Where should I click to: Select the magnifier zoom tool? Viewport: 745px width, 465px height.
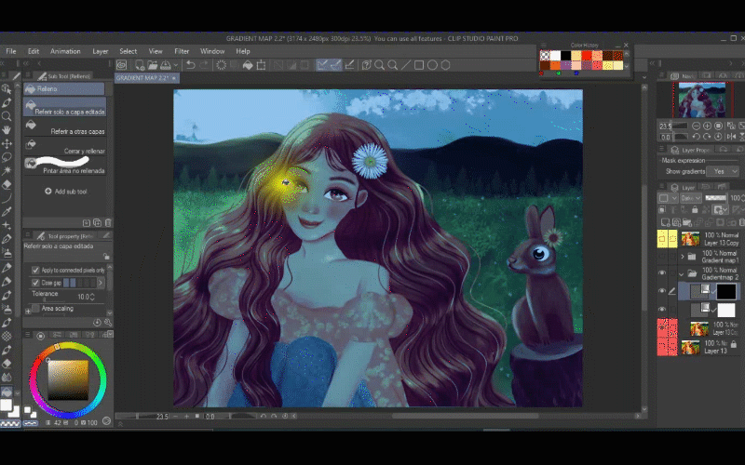point(7,116)
